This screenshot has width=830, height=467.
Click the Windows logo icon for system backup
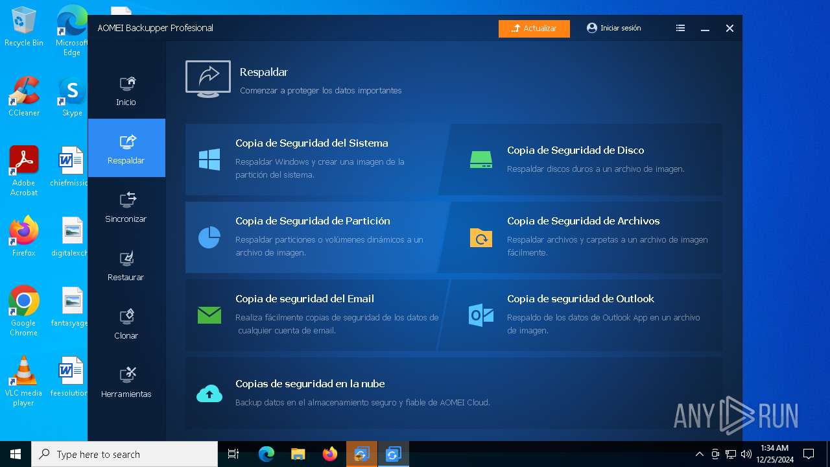click(209, 160)
